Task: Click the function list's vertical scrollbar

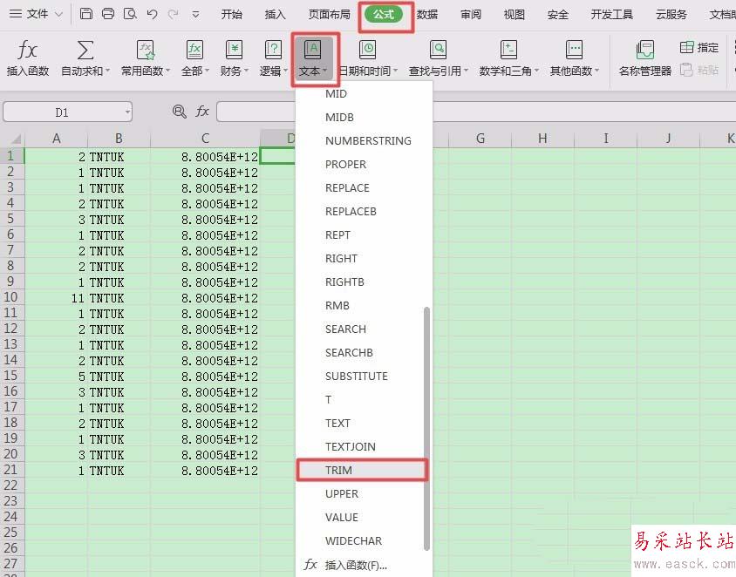Action: click(x=426, y=428)
